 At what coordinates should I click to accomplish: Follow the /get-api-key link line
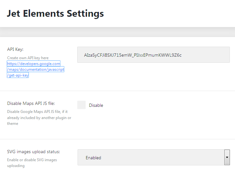pos(18,75)
